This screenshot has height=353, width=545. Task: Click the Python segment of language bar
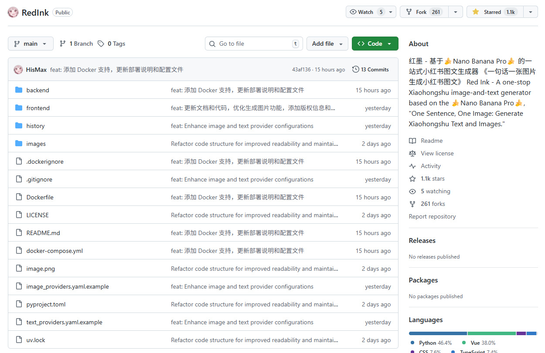[x=438, y=333]
